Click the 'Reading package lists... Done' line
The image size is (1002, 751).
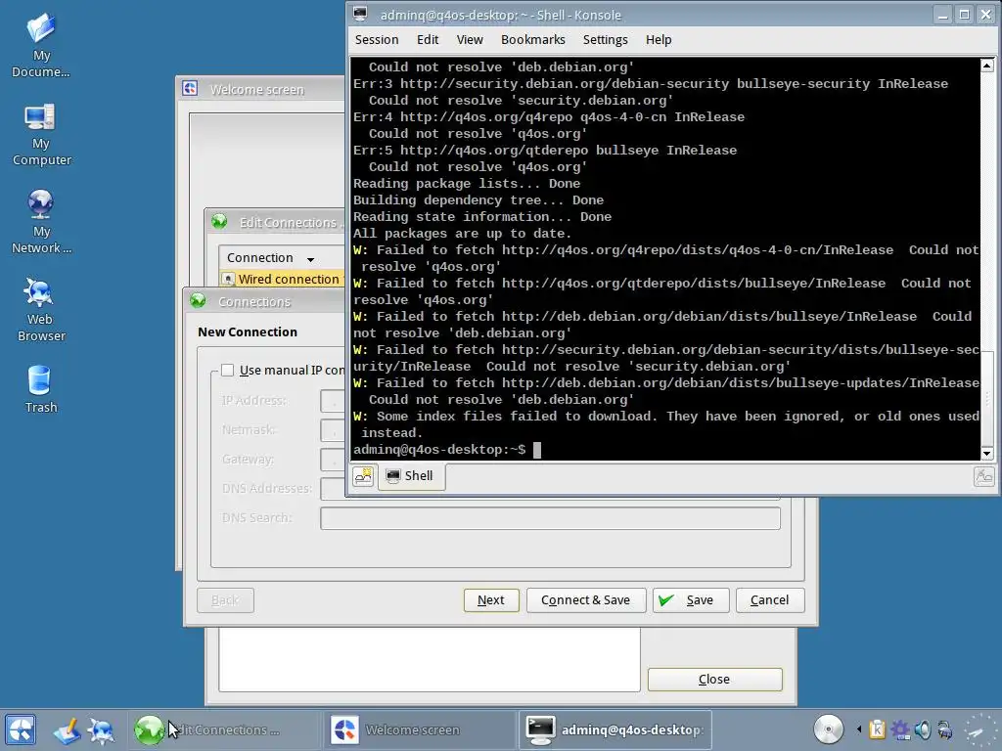(x=467, y=184)
